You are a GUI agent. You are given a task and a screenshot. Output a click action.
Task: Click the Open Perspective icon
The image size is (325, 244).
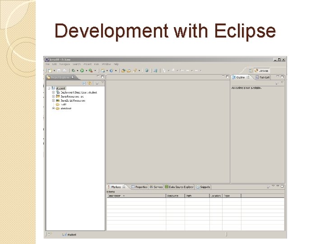click(251, 71)
